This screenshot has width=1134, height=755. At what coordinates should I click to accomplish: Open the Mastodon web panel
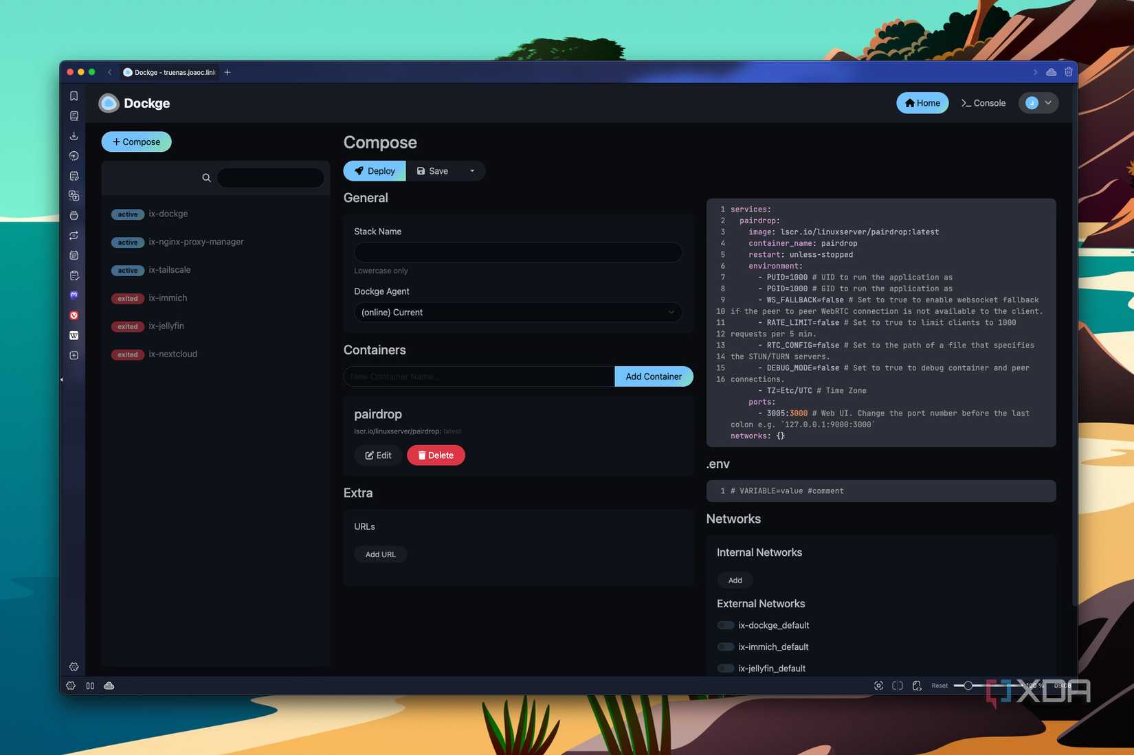[74, 295]
